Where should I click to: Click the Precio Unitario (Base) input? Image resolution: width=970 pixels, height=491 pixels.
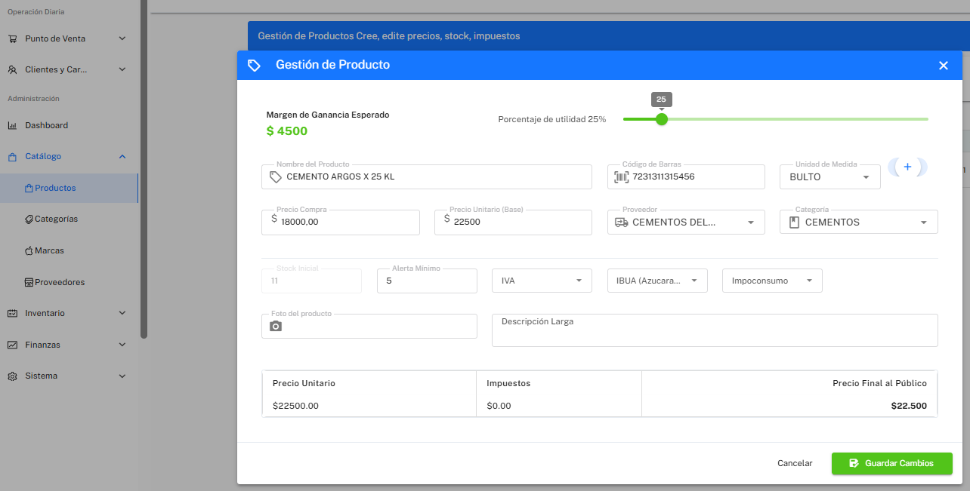click(x=513, y=222)
